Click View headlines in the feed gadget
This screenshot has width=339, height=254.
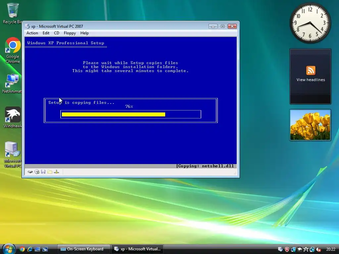[311, 80]
